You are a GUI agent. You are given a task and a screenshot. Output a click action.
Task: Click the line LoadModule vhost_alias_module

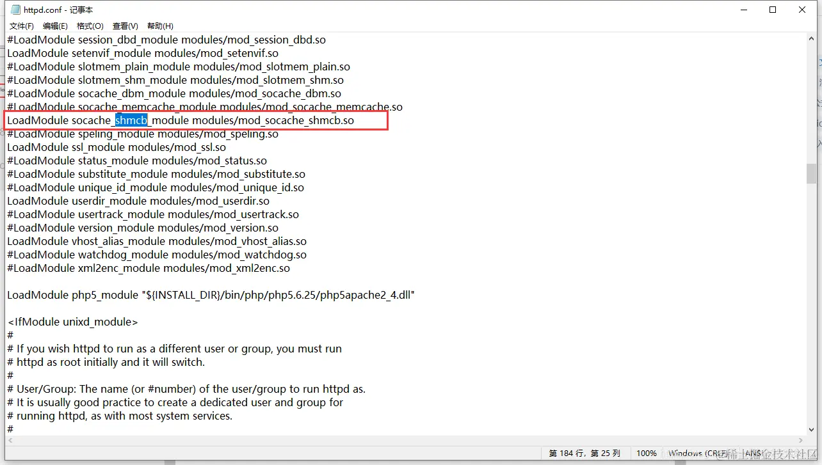(x=157, y=241)
